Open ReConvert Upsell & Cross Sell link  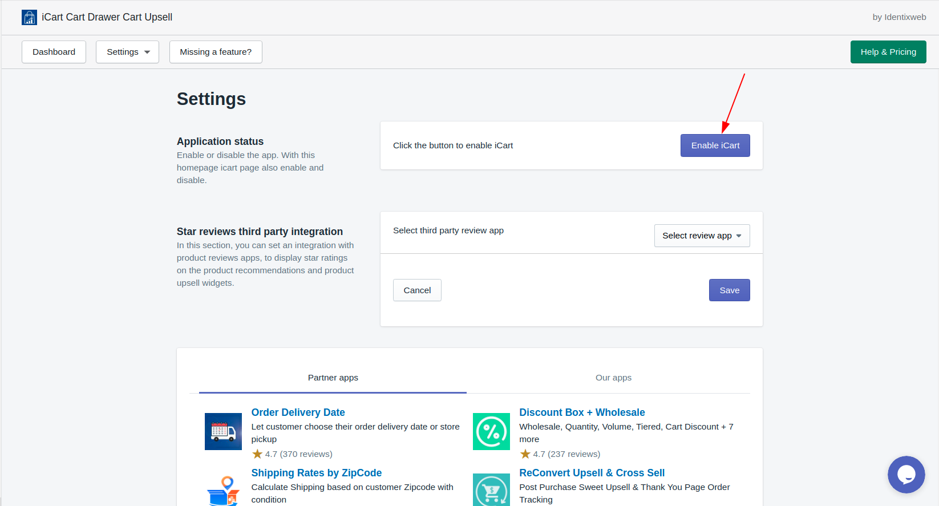point(592,473)
